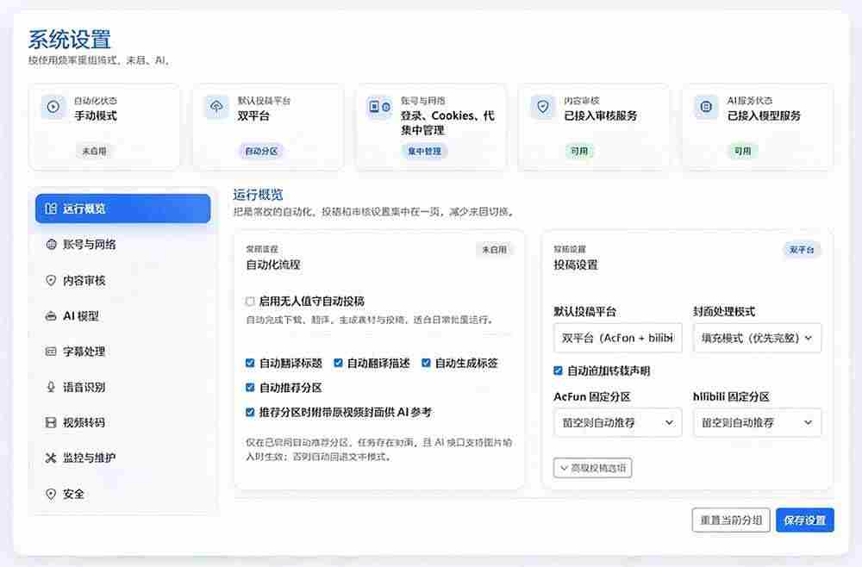Click 重置当前分组 button

731,520
